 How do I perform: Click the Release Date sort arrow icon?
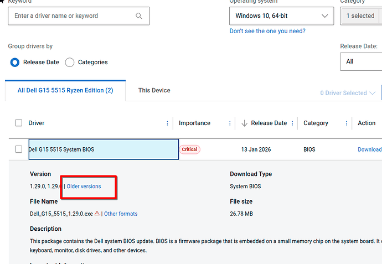(x=244, y=123)
